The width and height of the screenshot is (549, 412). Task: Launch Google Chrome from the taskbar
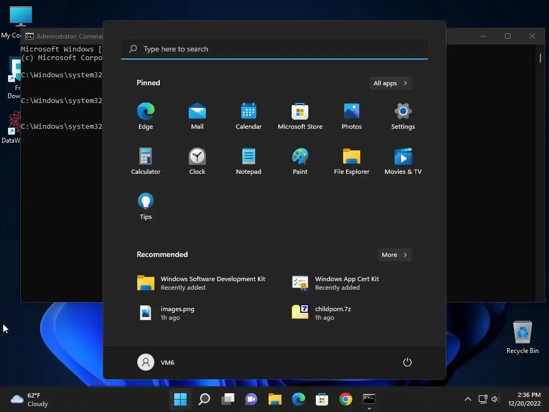[x=346, y=399]
